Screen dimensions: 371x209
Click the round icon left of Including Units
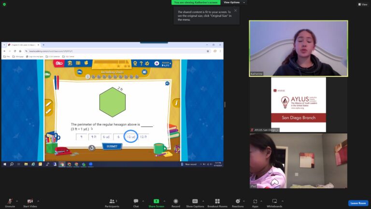coord(80,72)
